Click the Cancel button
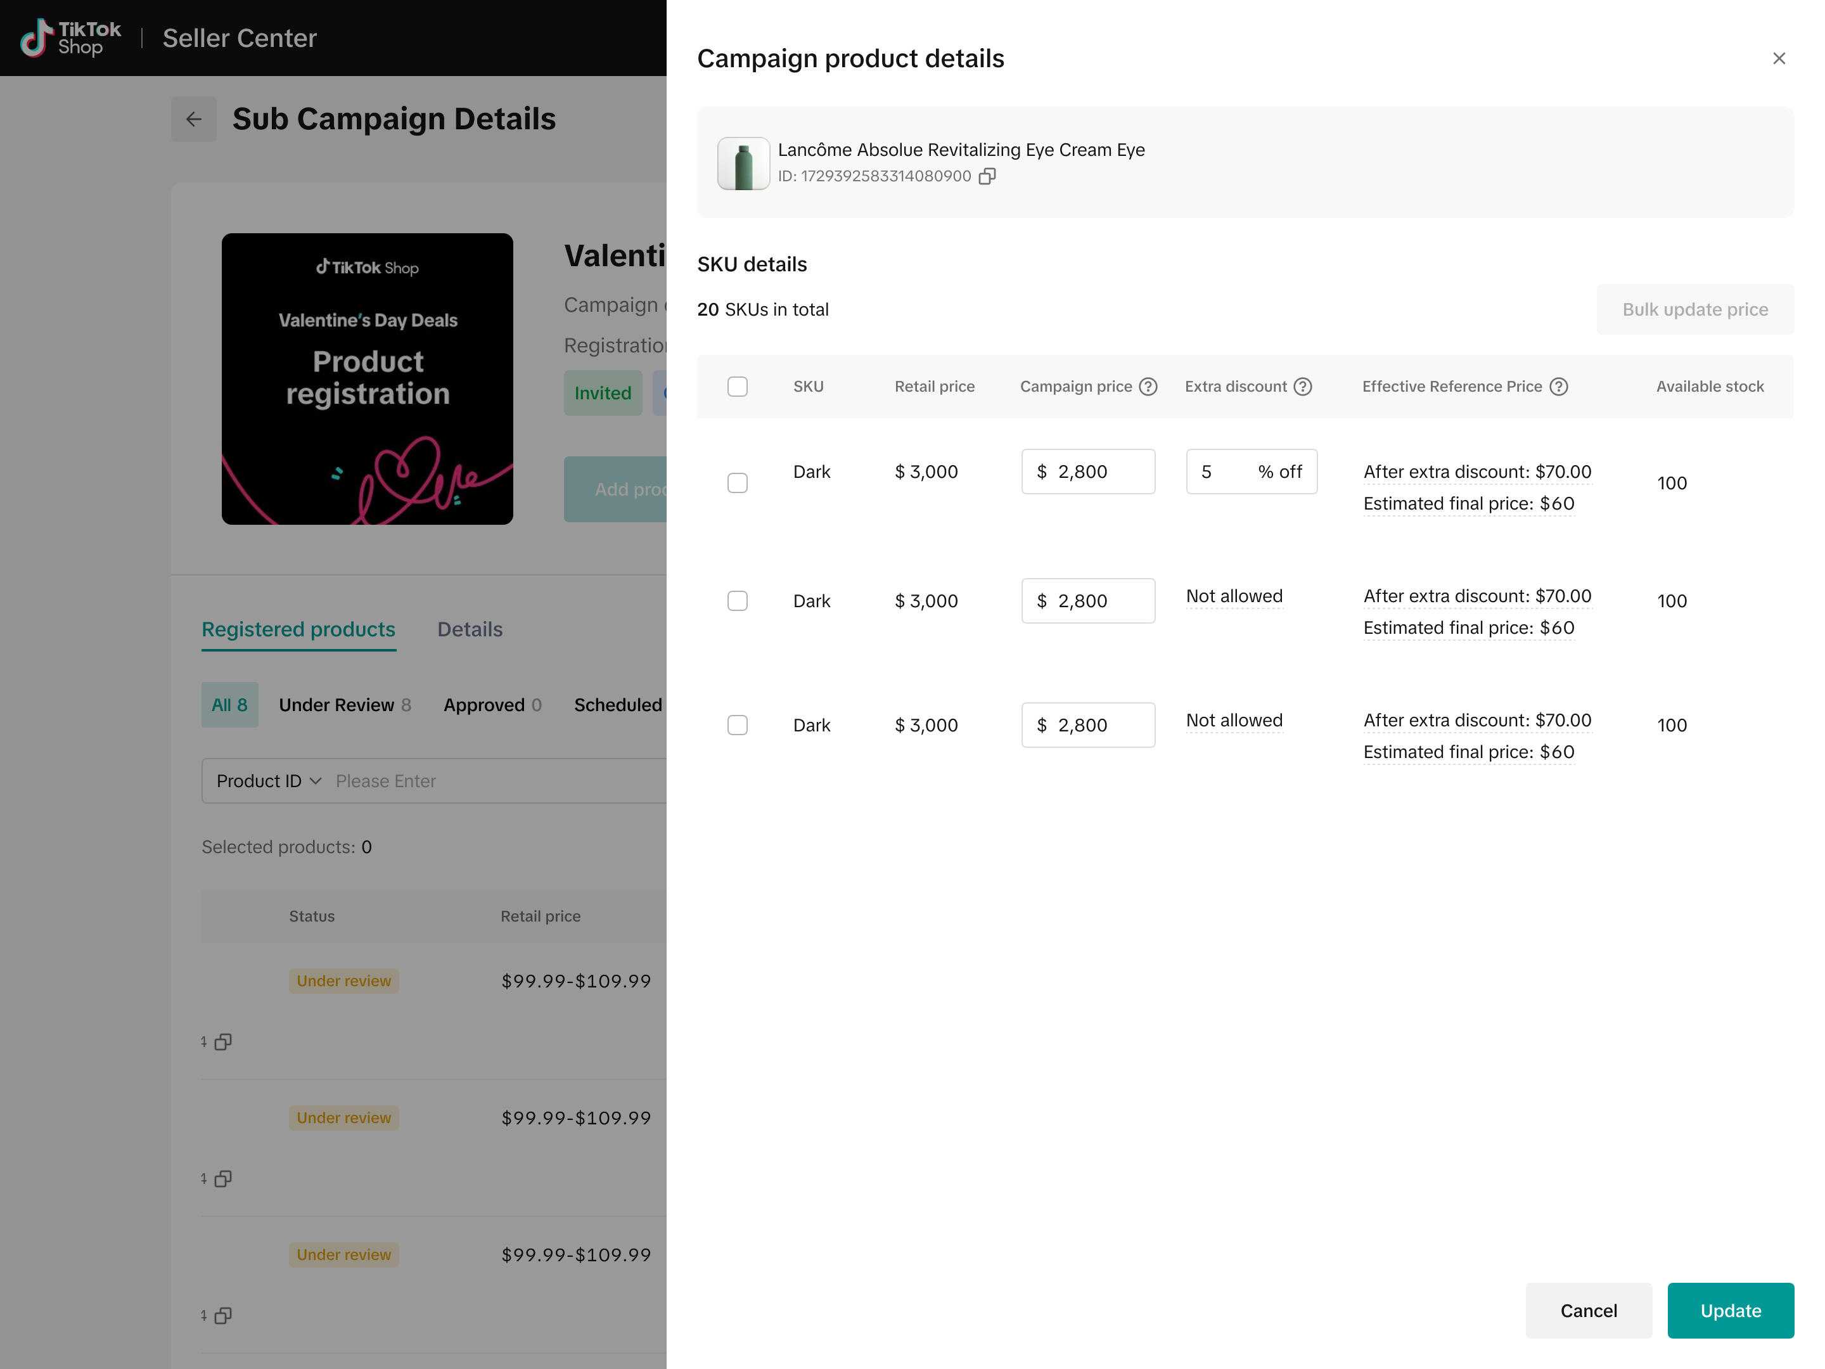This screenshot has width=1825, height=1369. click(1588, 1311)
